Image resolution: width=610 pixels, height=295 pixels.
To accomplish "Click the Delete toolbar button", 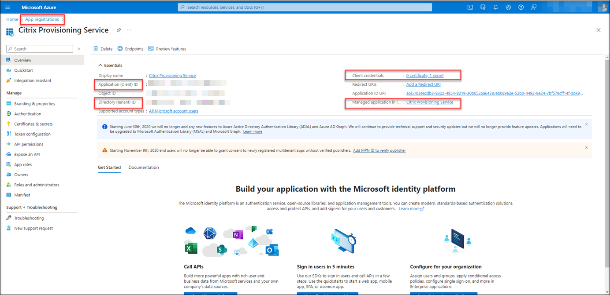I will coord(103,49).
